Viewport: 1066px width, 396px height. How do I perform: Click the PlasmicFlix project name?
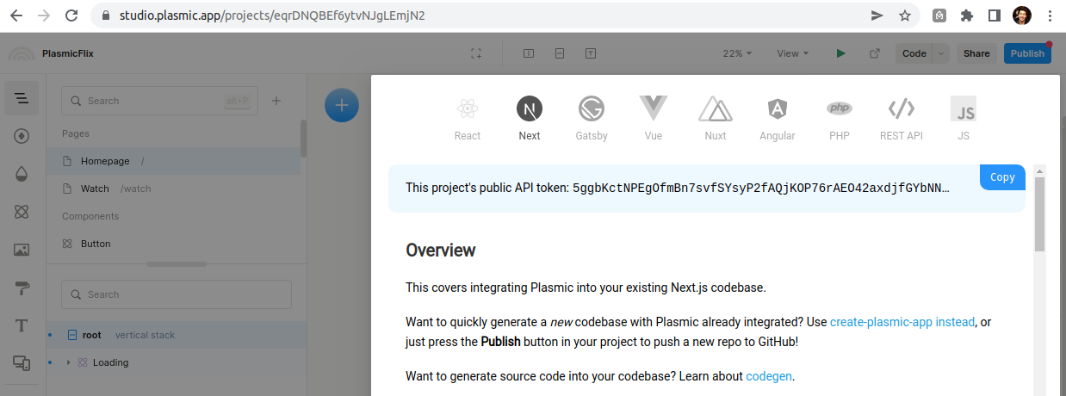pos(68,53)
